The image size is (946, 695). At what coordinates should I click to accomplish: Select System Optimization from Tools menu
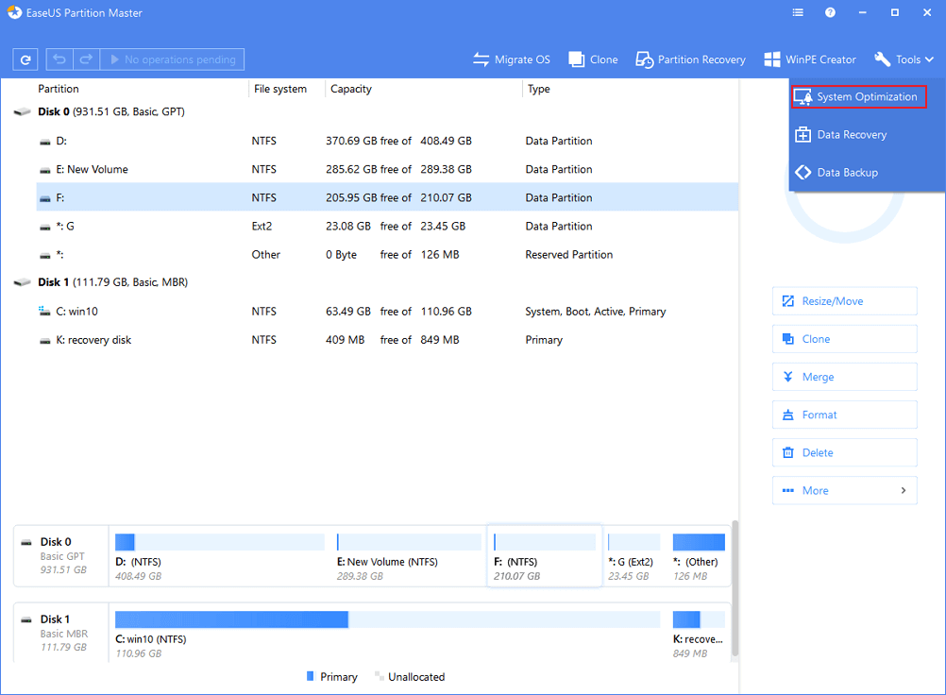coord(858,96)
